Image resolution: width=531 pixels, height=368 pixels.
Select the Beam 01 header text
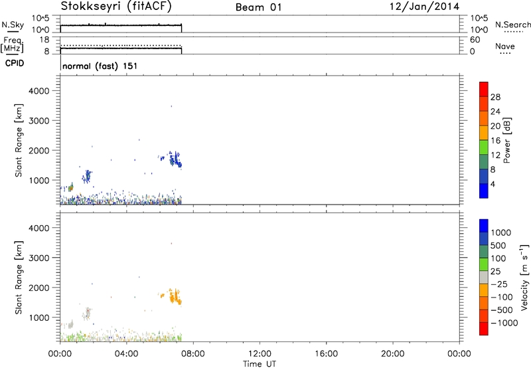(258, 7)
